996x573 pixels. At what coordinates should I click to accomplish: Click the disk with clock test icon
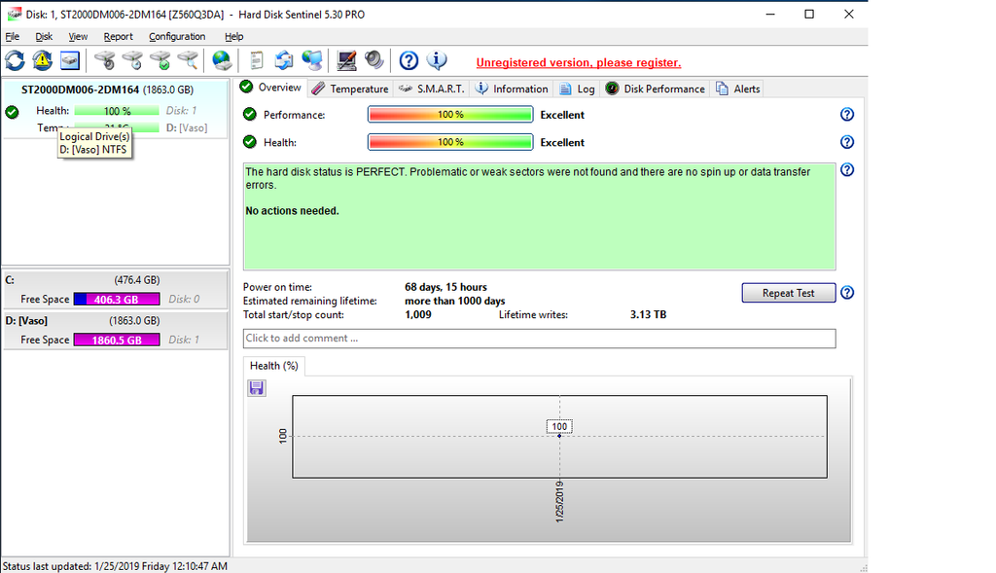132,61
